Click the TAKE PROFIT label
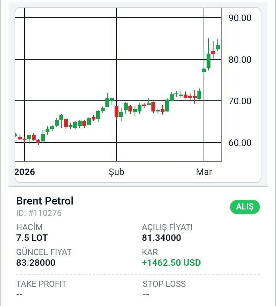Viewport: 276px width, 306px height. pos(41,284)
